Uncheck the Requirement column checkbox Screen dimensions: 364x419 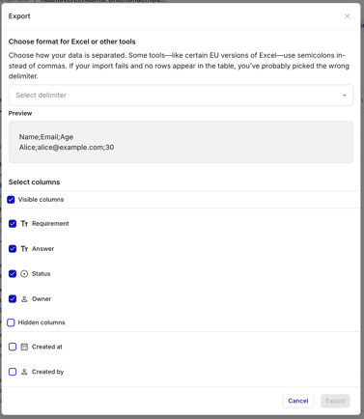[x=13, y=224]
